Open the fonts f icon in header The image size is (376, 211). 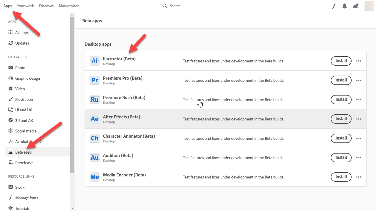334,6
